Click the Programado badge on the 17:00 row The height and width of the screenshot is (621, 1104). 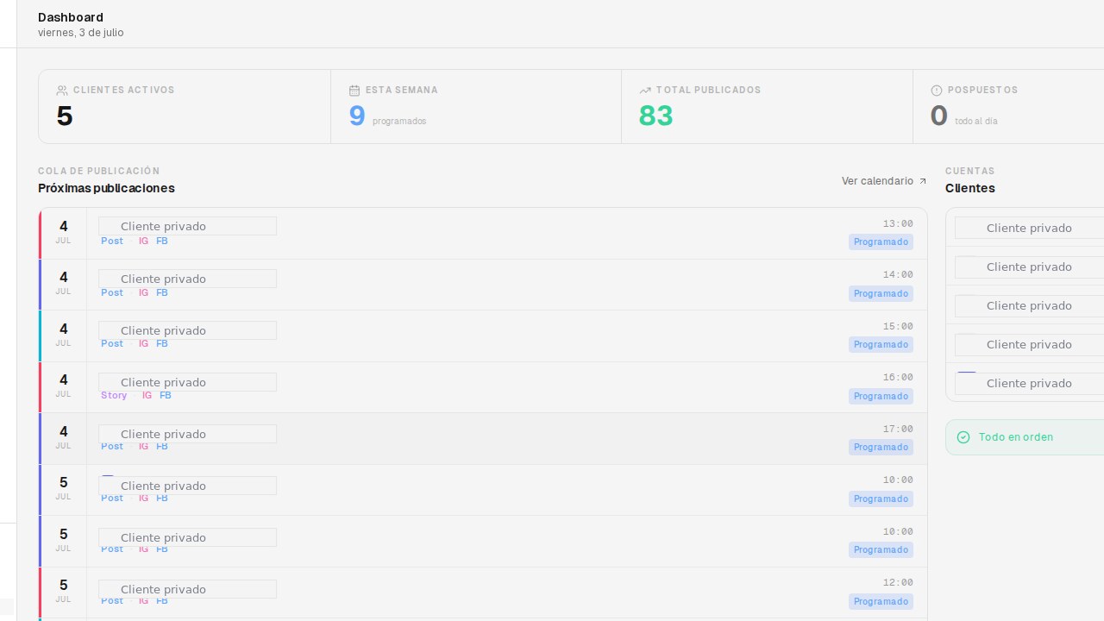[881, 448]
